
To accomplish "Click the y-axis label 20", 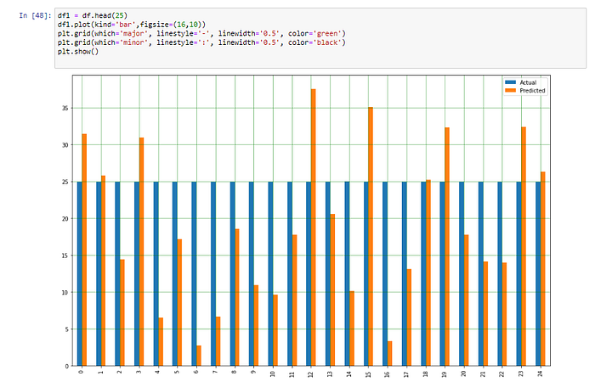I will 65,219.
